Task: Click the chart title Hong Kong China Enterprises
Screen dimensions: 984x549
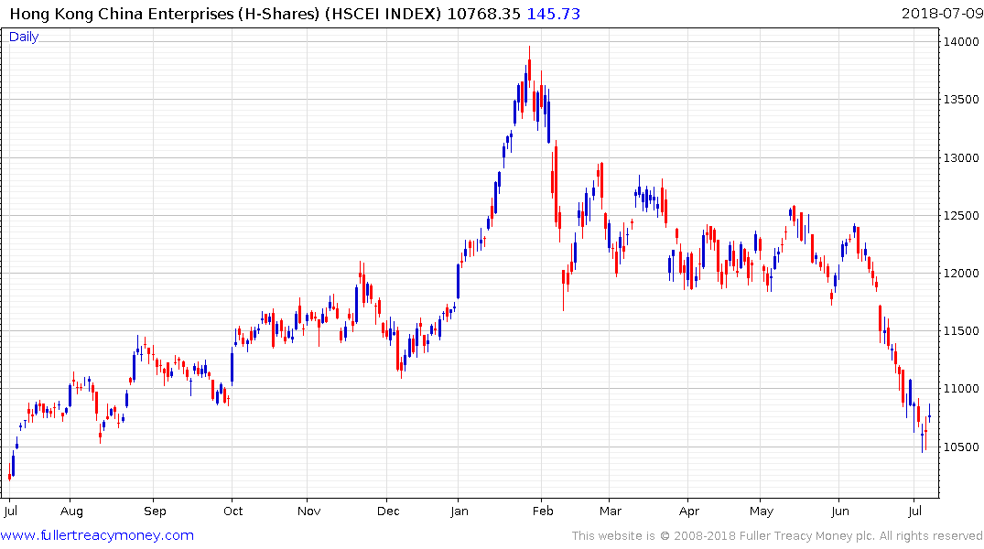Action: pos(121,14)
